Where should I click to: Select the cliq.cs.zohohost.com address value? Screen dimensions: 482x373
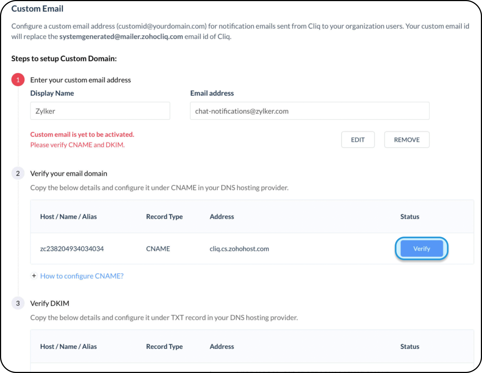[x=239, y=249]
